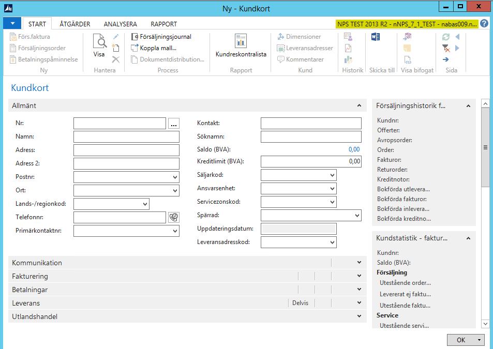Collapse the Försäljningshistorik factbox
This screenshot has width=493, height=349.
(468, 106)
